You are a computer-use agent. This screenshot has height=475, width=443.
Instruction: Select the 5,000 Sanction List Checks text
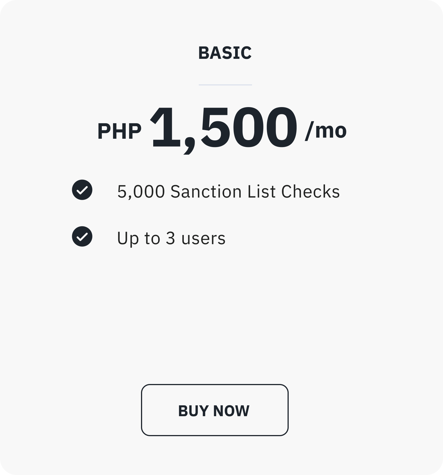tap(228, 191)
